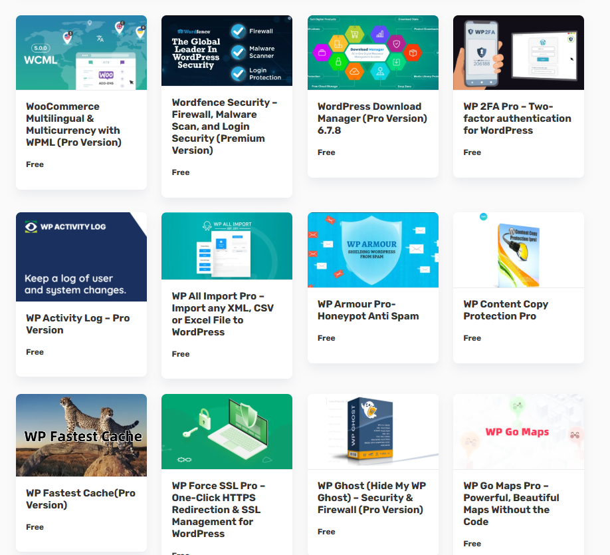610x555 pixels.
Task: Open the Wordfence Global Leader security thumbnail
Action: tap(227, 51)
